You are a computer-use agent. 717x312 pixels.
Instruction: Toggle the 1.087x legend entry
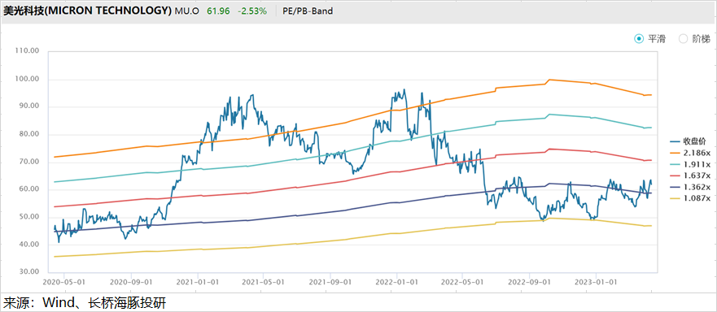[x=691, y=198]
